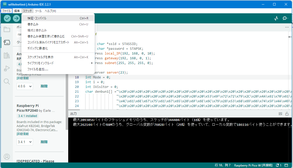Image resolution: width=293 pixels, height=168 pixels.
Task: Click the RAM usage output line
Action: click(x=182, y=125)
